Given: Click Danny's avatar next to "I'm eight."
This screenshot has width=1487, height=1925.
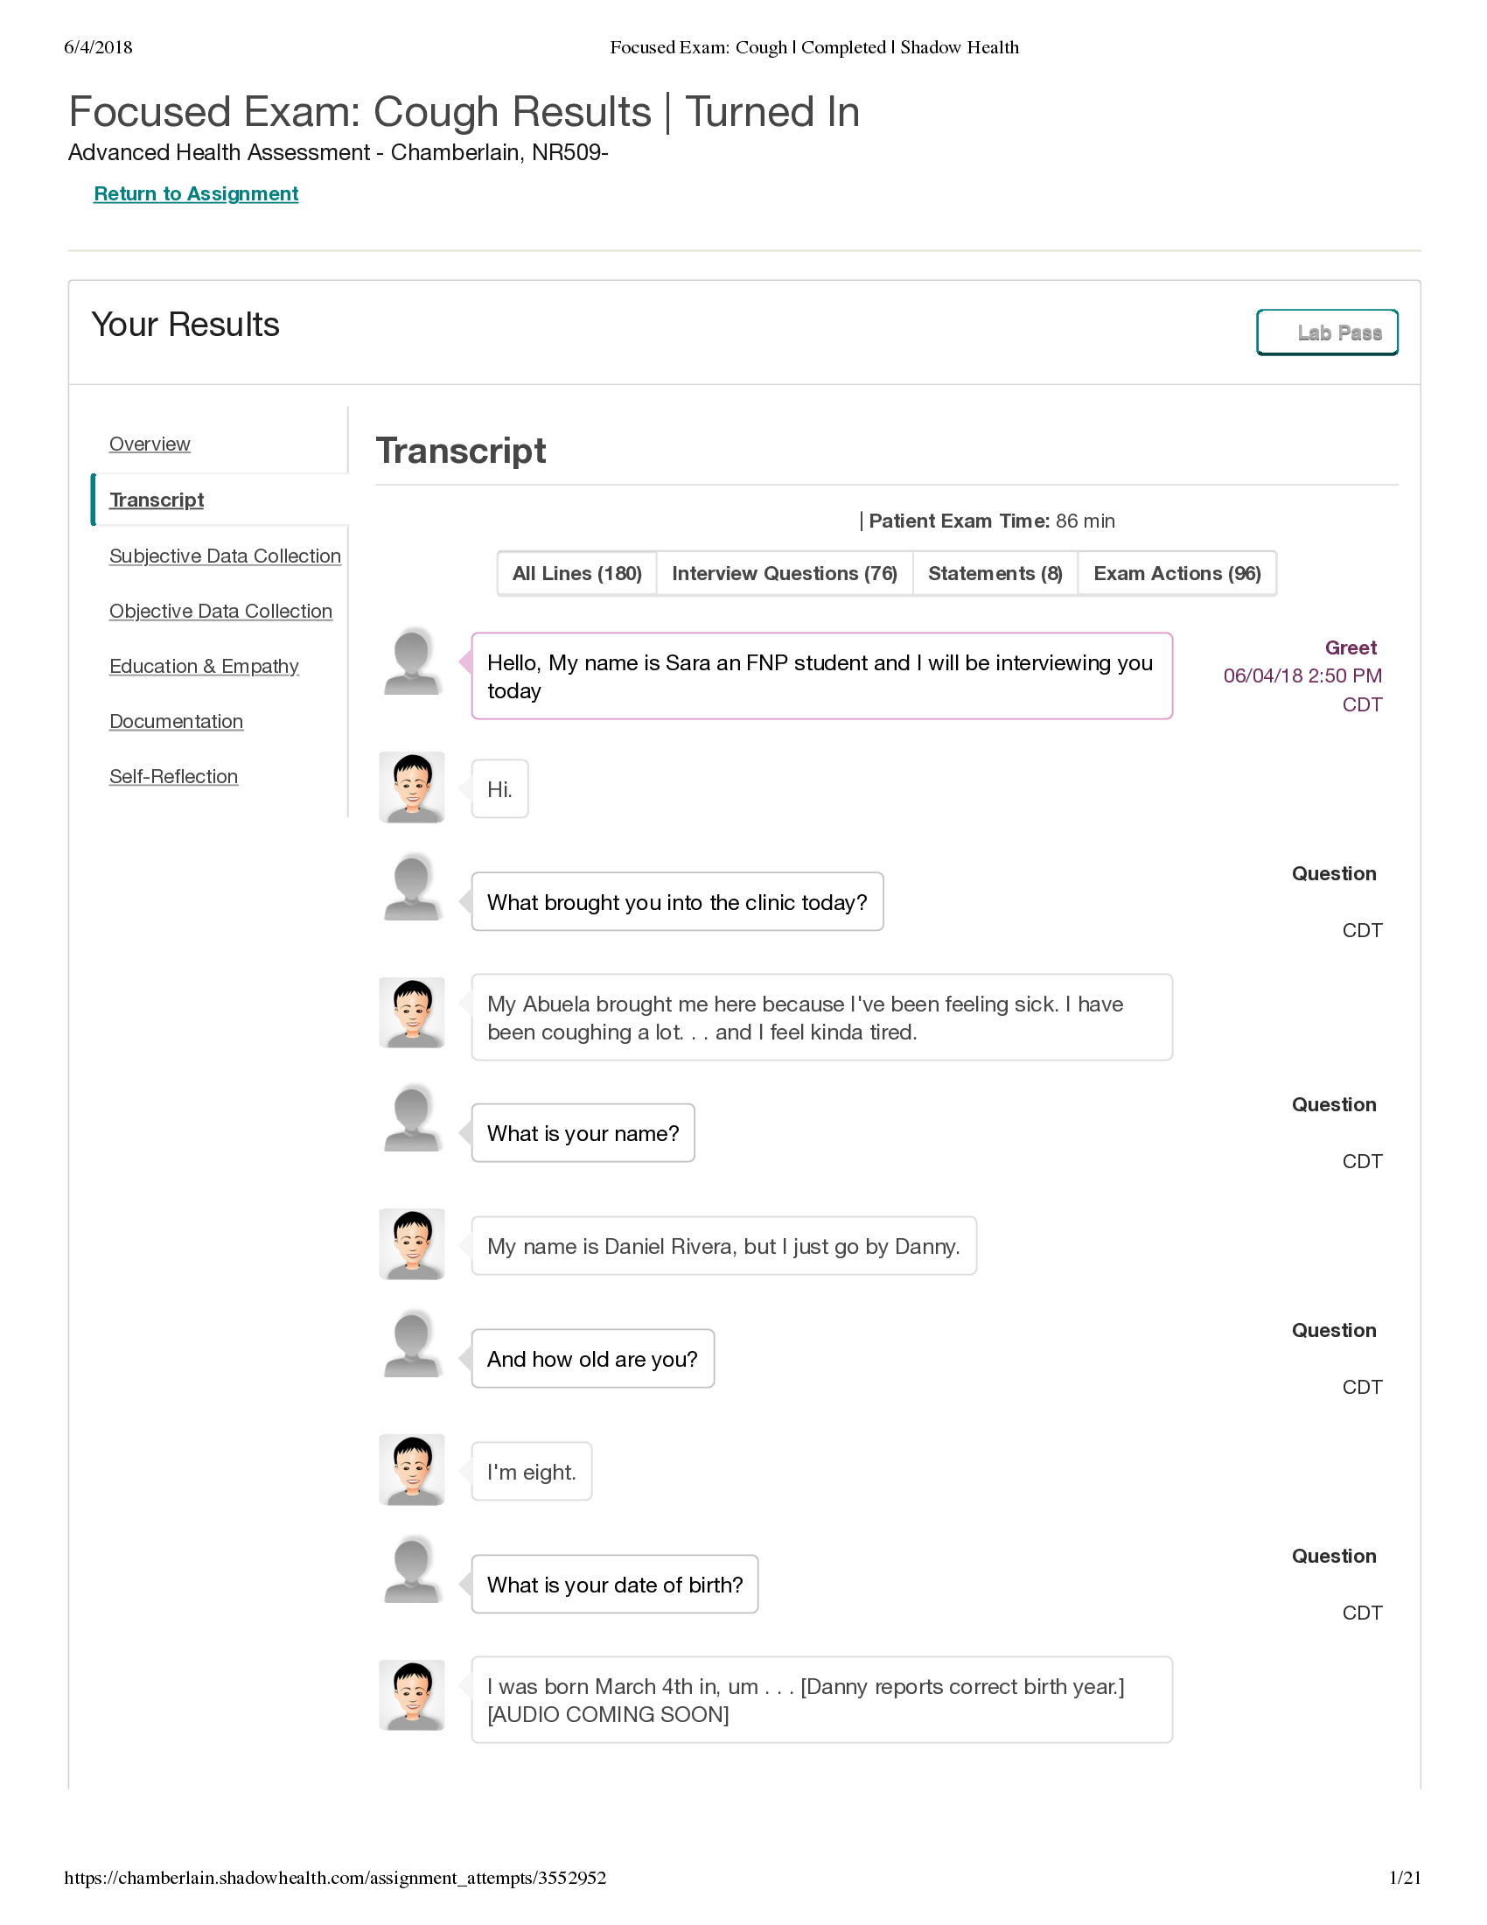Looking at the screenshot, I should tap(411, 1469).
